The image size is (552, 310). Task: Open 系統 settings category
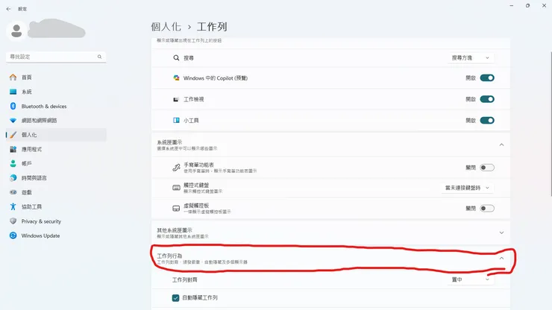[x=56, y=92]
